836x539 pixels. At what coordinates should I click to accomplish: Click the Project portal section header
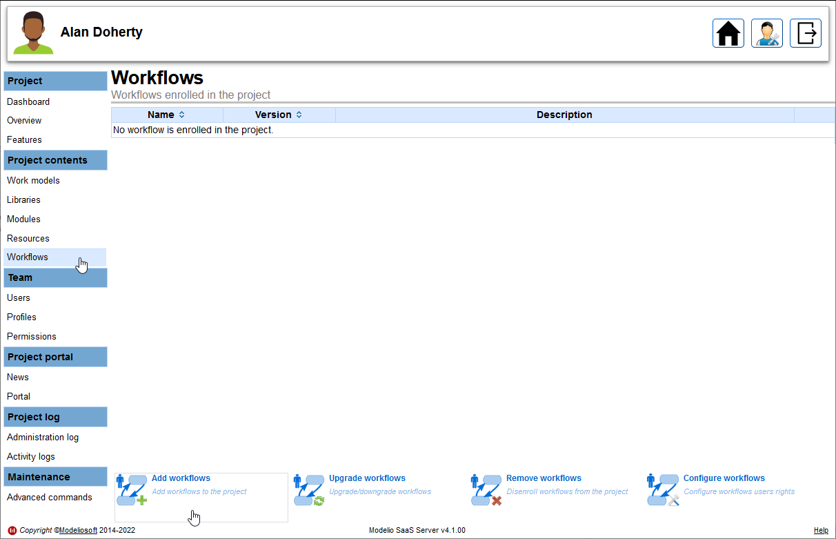[55, 357]
